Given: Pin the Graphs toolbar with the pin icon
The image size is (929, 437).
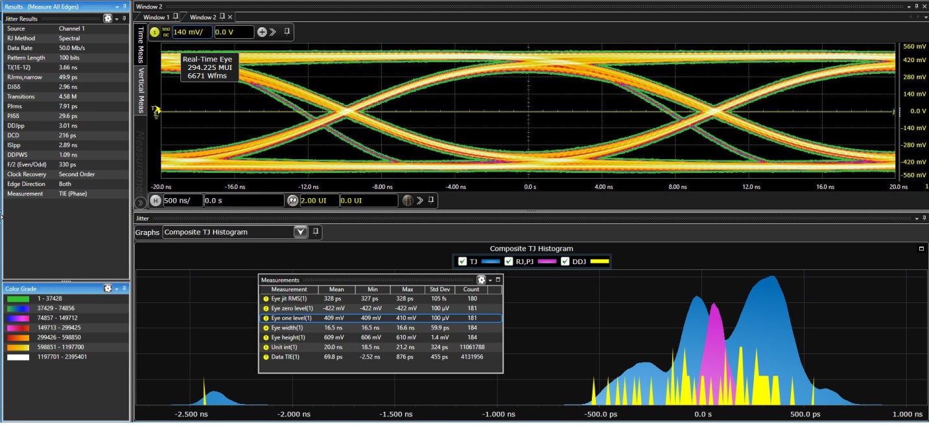Looking at the screenshot, I should 316,232.
